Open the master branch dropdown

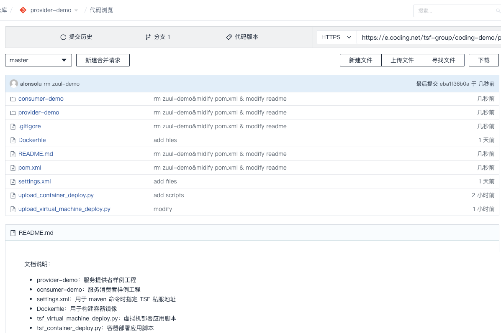point(39,60)
